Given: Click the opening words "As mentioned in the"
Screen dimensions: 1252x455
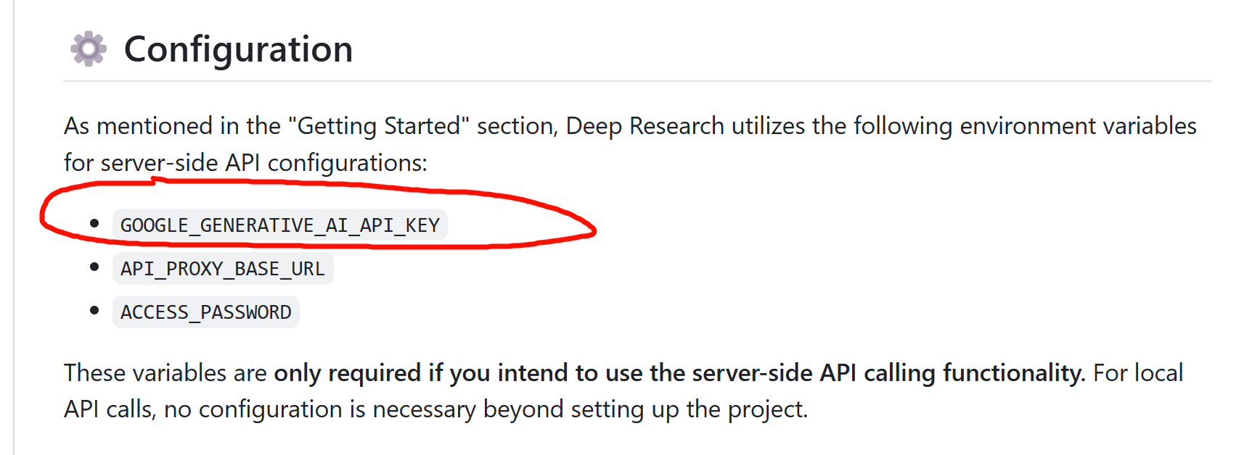Looking at the screenshot, I should 172,126.
